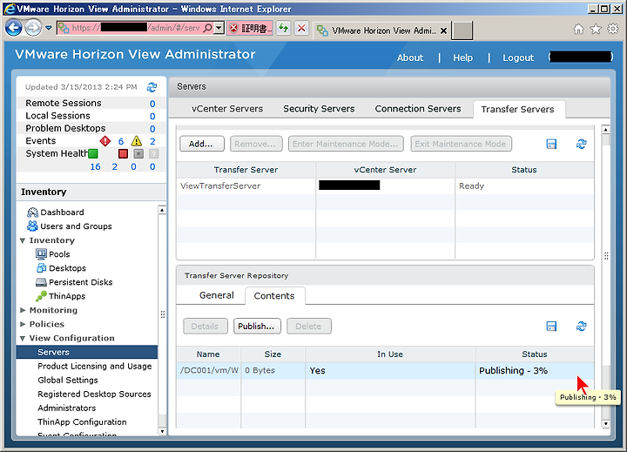
Task: Refresh the page with green arrows icon
Action: (284, 28)
